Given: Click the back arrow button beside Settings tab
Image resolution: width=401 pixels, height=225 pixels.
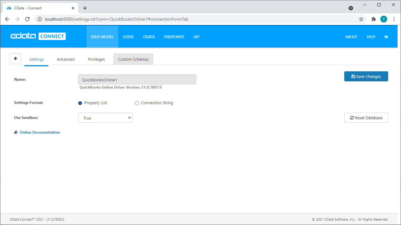Looking at the screenshot, I should [15, 59].
